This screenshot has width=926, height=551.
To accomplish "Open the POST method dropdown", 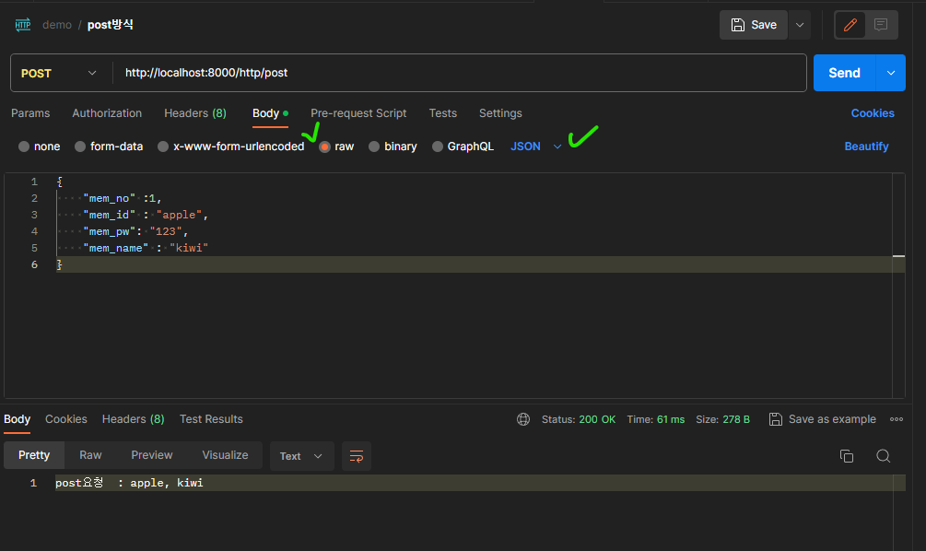I will point(59,73).
